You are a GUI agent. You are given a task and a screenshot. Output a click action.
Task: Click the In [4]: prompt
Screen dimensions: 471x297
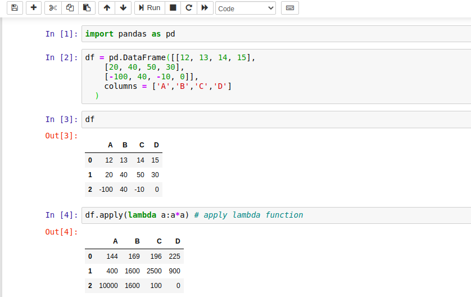62,215
